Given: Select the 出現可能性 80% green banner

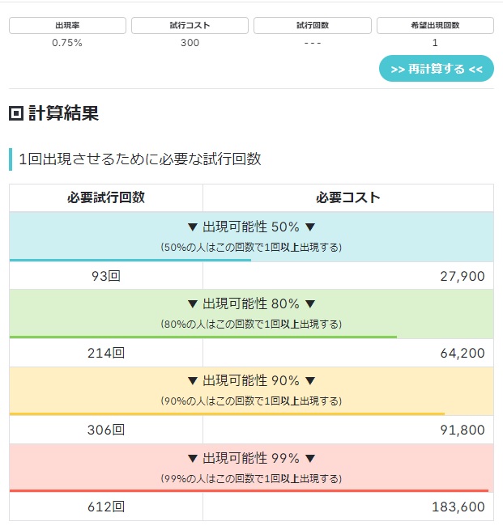Looking at the screenshot, I should [x=251, y=312].
